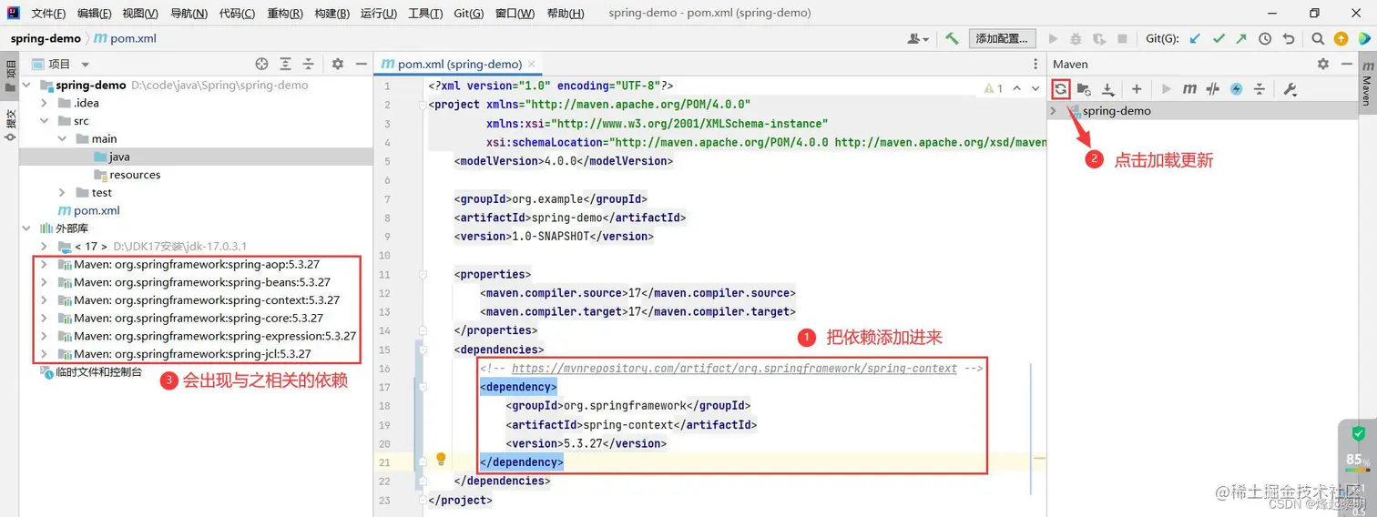Open the 代码(C) menu
The width and height of the screenshot is (1377, 517).
(238, 14)
